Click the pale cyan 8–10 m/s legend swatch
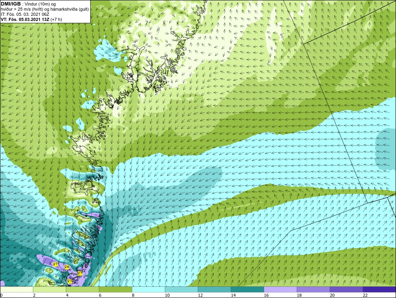The image size is (396, 298). coord(148,289)
